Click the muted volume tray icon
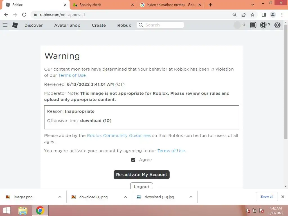The image size is (288, 216). pos(248,211)
